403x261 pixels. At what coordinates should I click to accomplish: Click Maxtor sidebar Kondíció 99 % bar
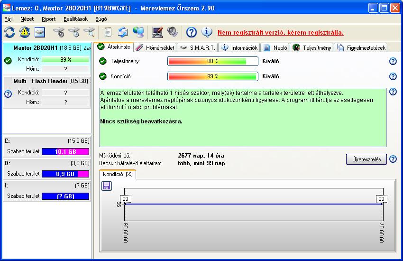coord(65,59)
